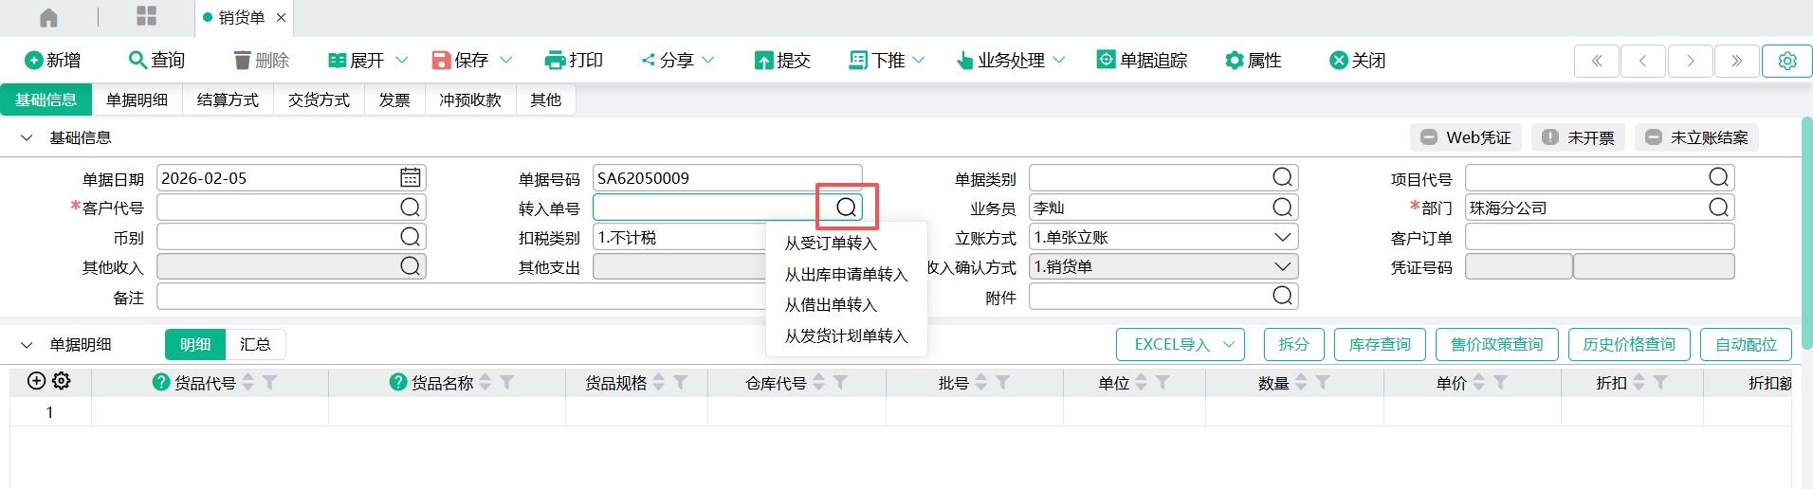The height and width of the screenshot is (489, 1813).
Task: Expand the 立账方式 dropdown
Action: pyautogui.click(x=1282, y=237)
